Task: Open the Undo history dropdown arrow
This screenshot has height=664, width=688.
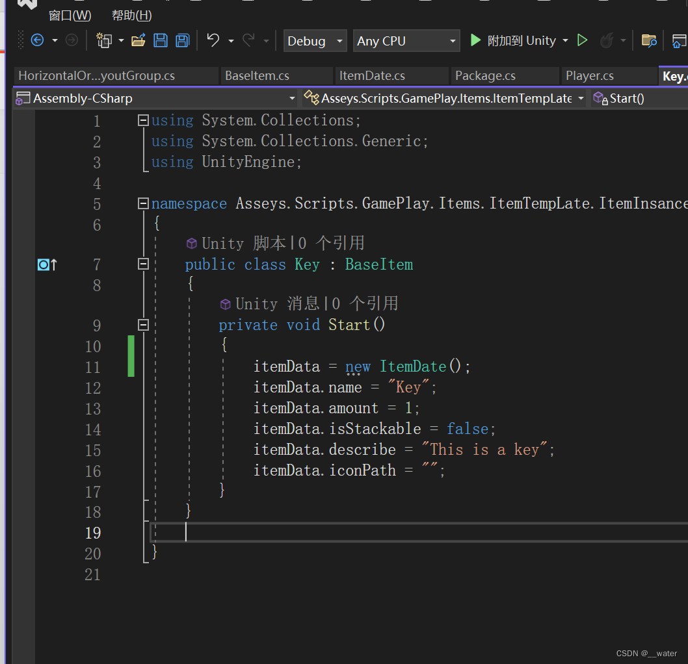Action: click(232, 41)
